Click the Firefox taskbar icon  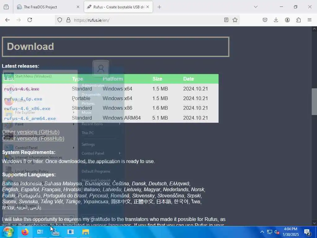(25, 232)
